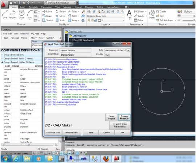The image size is (196, 163).
Task: Toggle first drawing-aid button in status bar
Action: (x=33, y=153)
